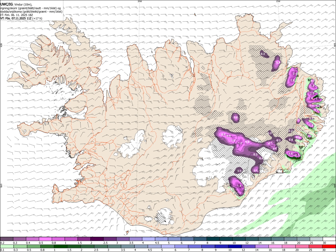Select the 1.5 swatch in upper legend row

84,239
